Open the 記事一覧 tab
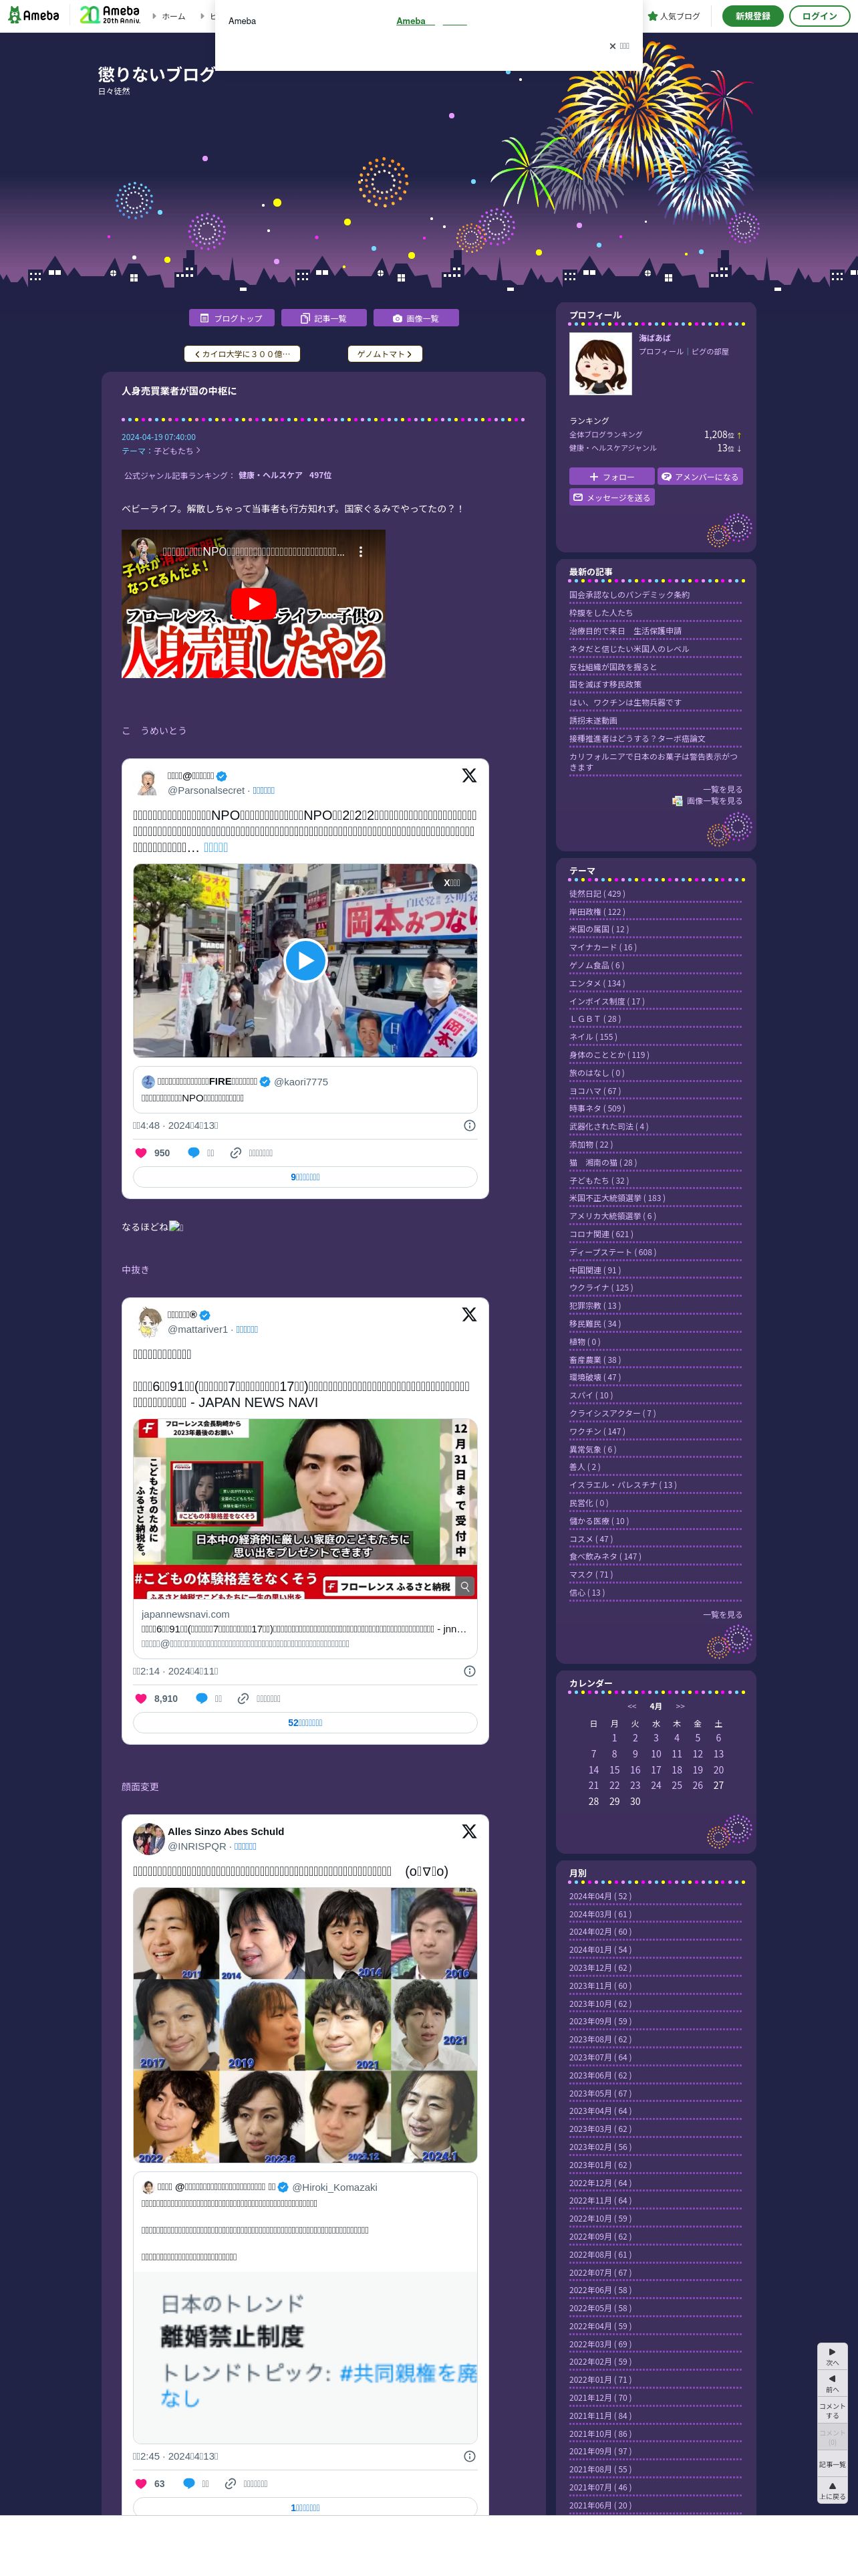Screen dimensions: 858x2576 (323, 318)
